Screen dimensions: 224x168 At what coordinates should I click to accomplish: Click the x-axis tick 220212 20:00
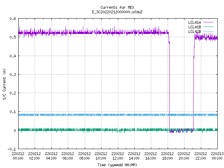click(184, 156)
